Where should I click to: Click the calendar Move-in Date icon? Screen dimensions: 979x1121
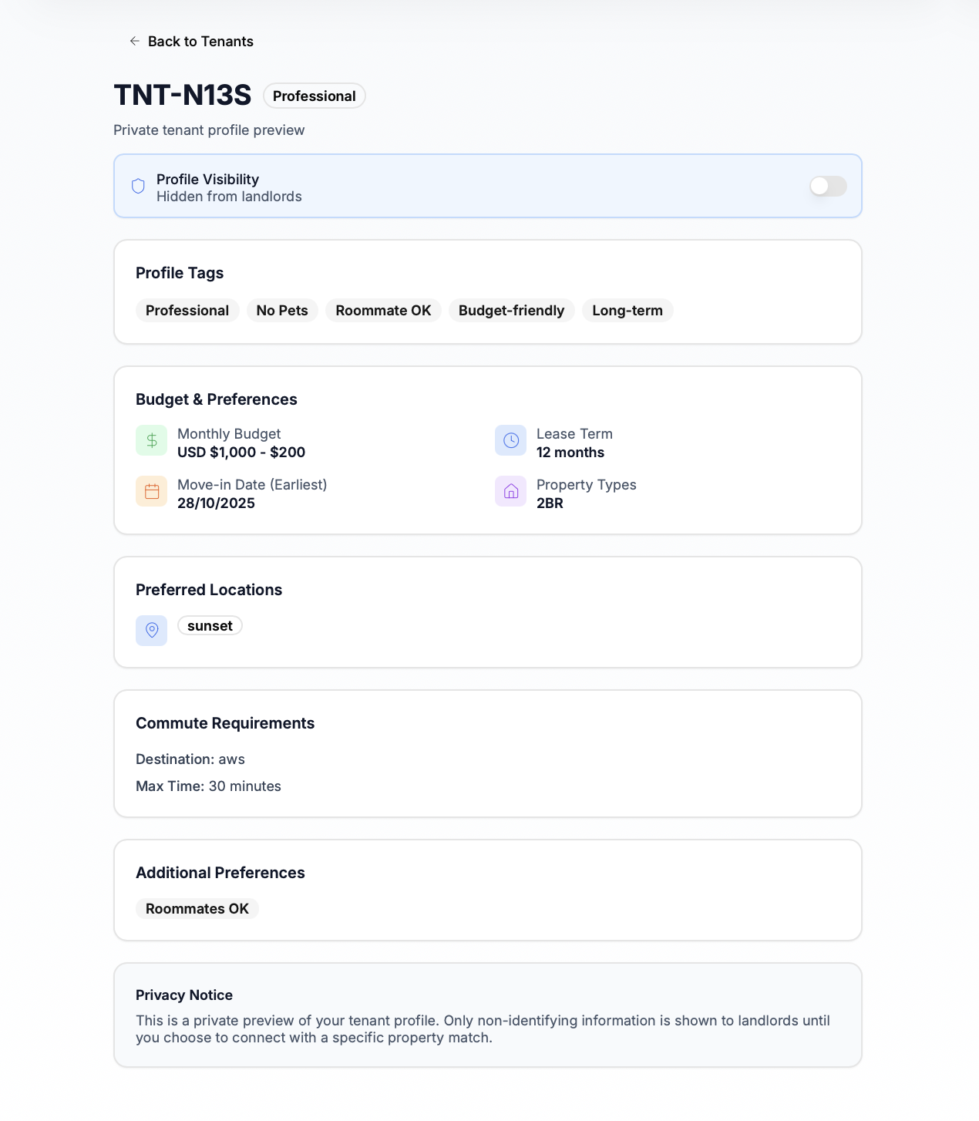click(152, 491)
